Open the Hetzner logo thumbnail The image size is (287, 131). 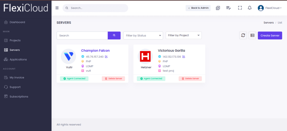point(145,56)
